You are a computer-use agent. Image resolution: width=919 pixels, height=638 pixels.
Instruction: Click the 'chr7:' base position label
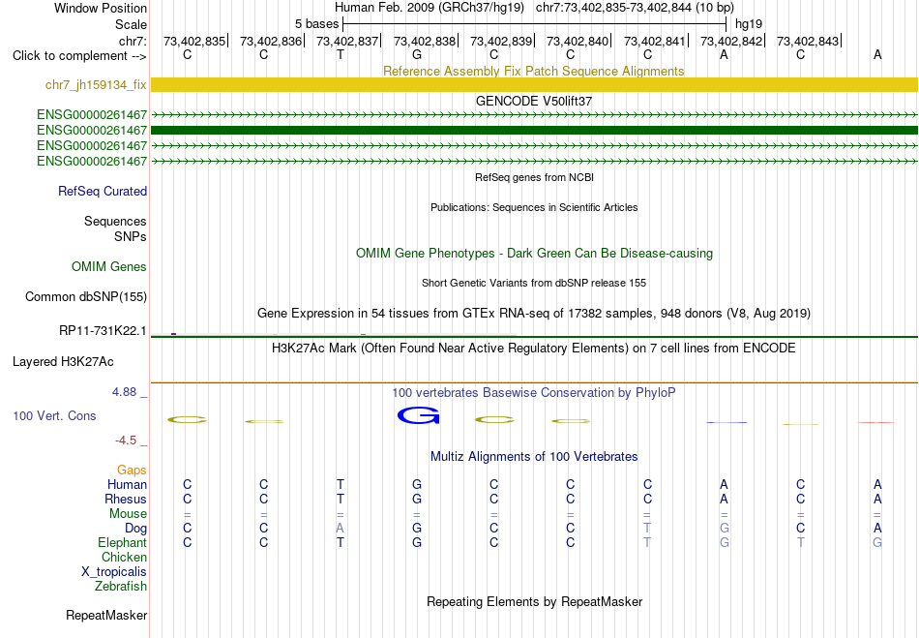click(133, 41)
